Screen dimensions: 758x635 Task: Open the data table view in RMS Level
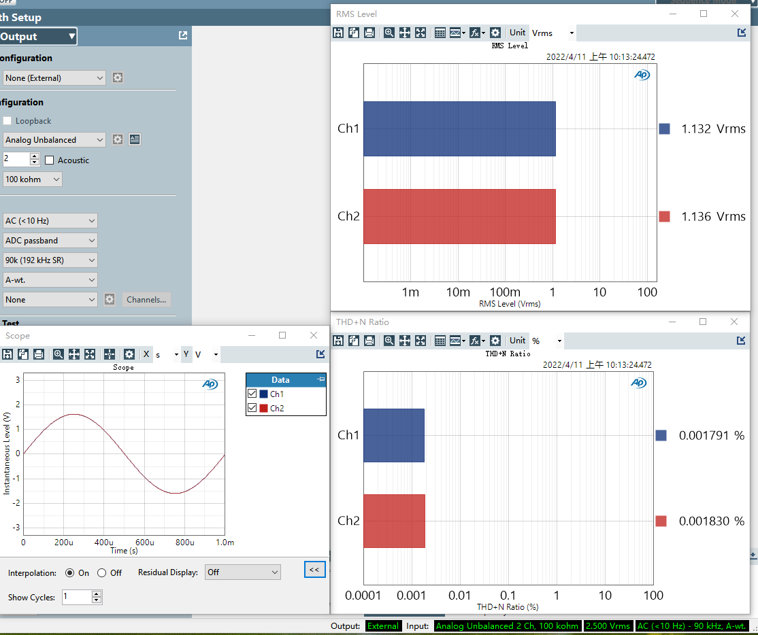click(x=440, y=33)
